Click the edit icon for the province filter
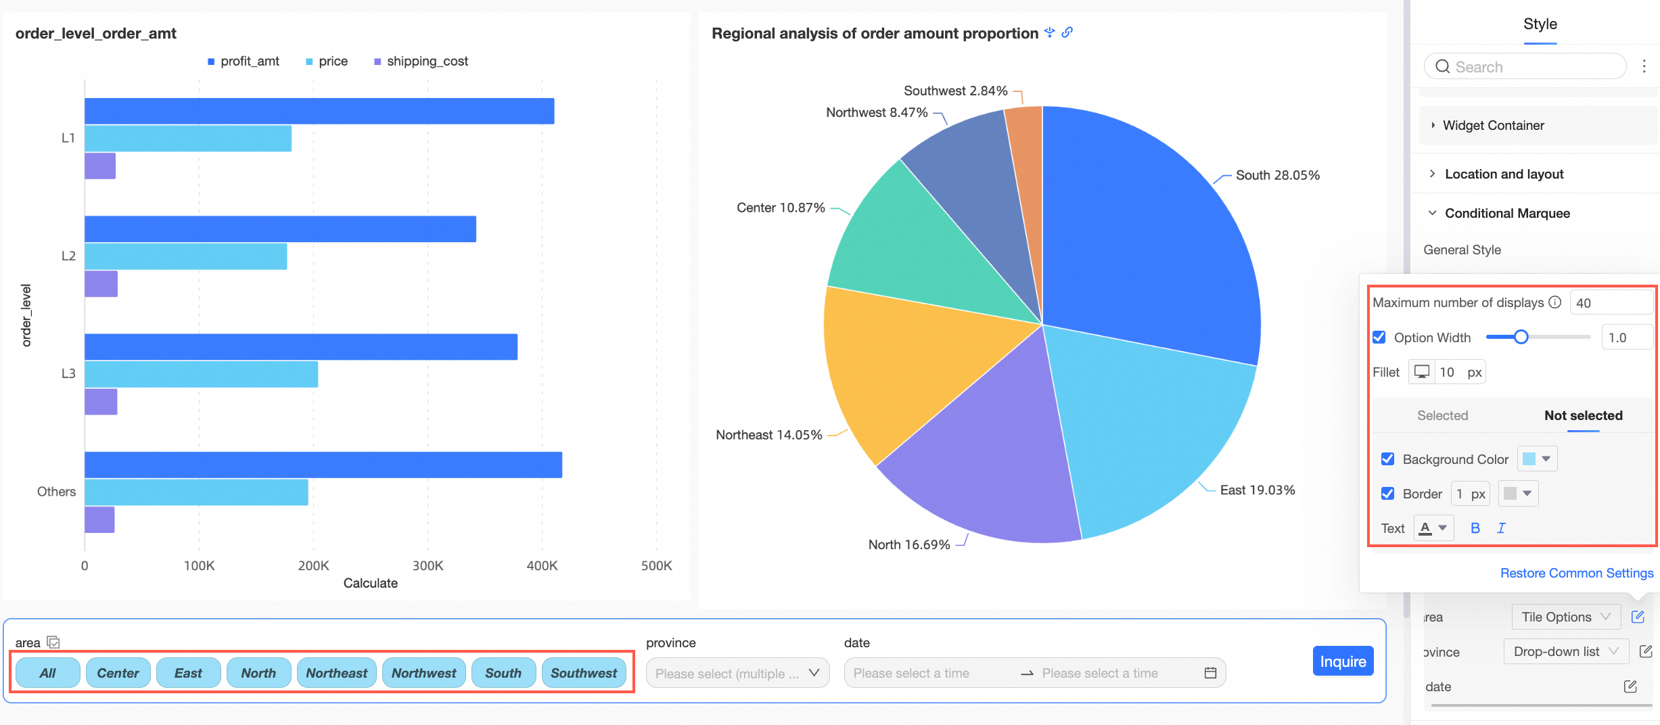1660x725 pixels. coord(1646,651)
